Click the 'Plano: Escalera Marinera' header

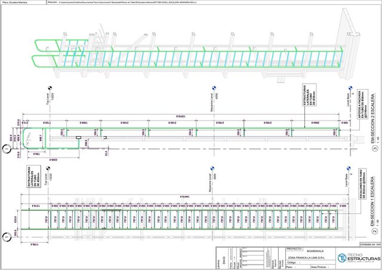[15, 2]
